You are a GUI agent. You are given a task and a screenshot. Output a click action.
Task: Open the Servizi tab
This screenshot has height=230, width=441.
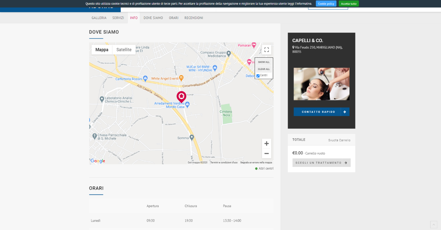118,18
